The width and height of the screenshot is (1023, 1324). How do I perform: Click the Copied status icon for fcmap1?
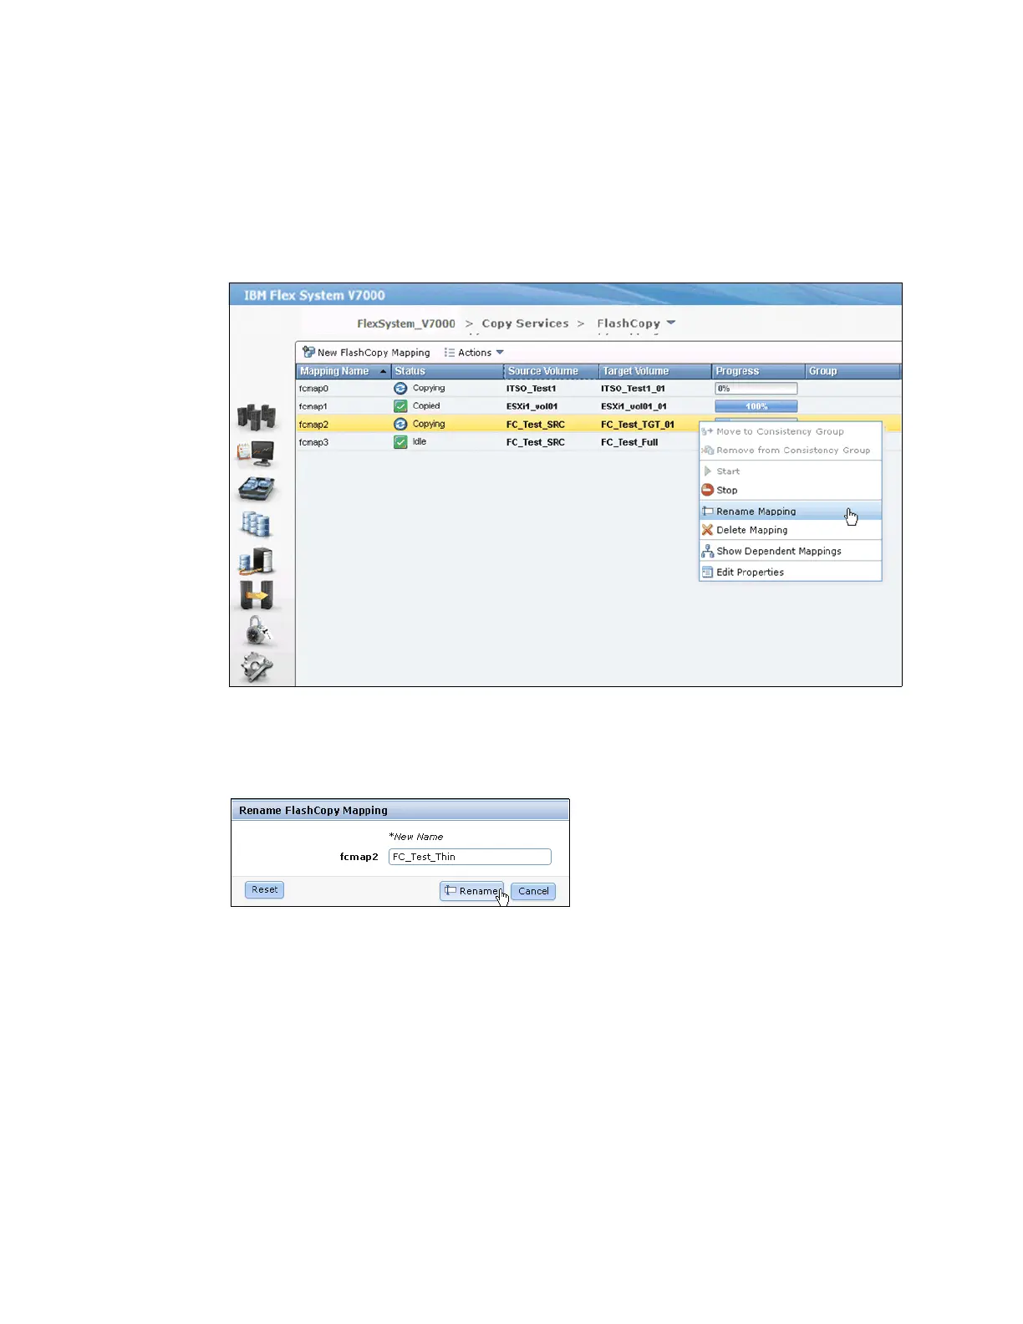click(400, 406)
